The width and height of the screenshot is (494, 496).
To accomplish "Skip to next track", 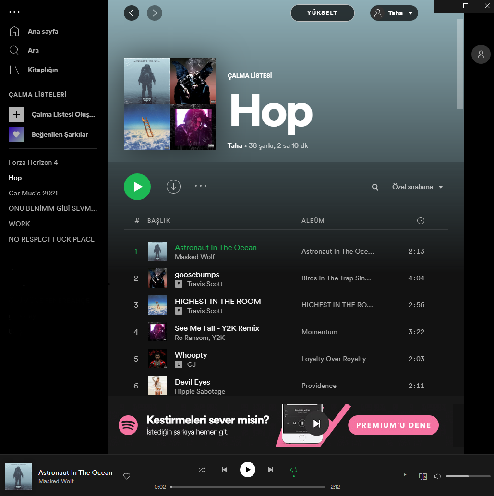I will [x=271, y=470].
